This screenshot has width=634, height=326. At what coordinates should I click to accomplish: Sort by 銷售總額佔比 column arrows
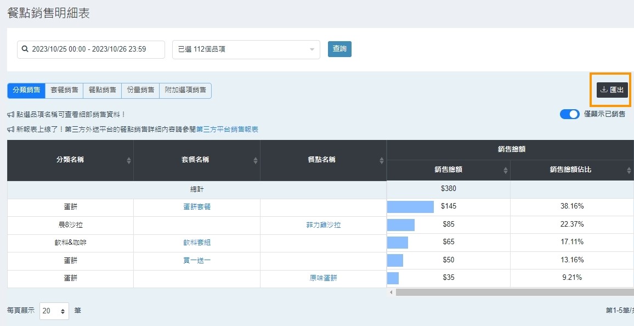(x=629, y=170)
